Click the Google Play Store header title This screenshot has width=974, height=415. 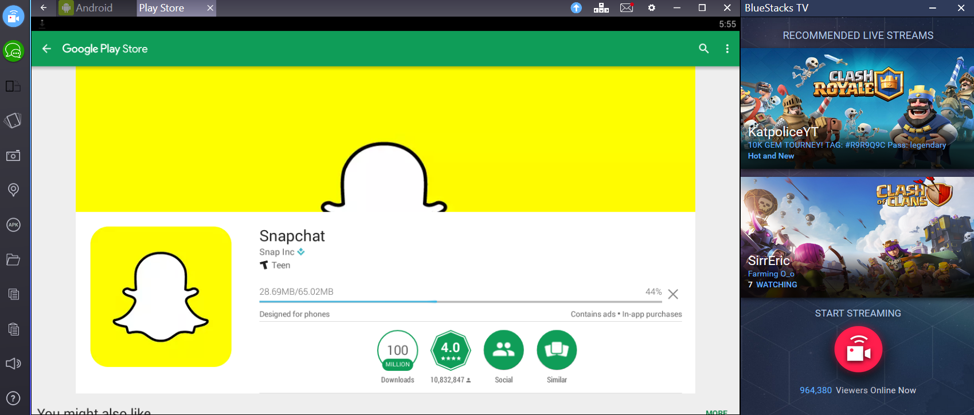[105, 49]
